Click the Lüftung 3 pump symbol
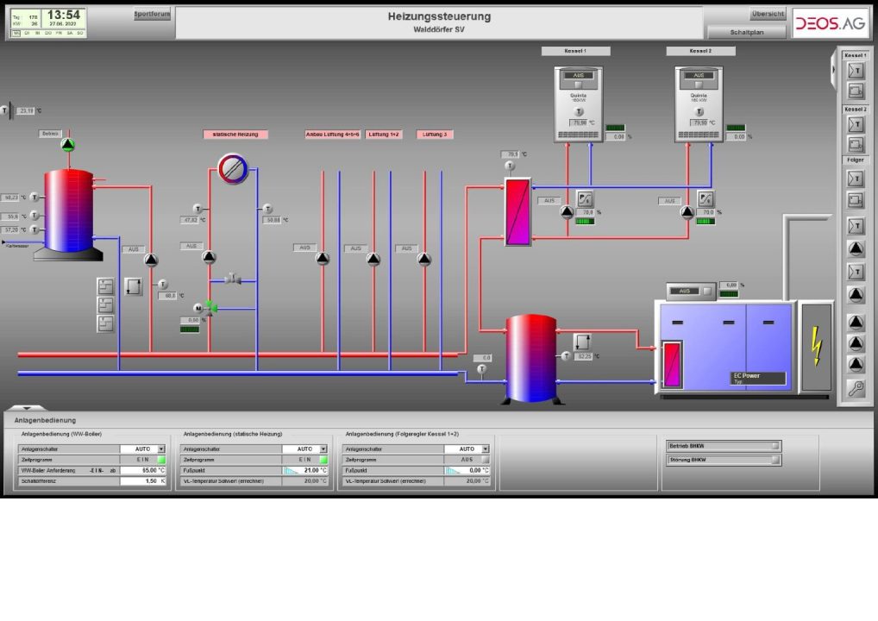Screen dimensions: 878x621 point(424,259)
